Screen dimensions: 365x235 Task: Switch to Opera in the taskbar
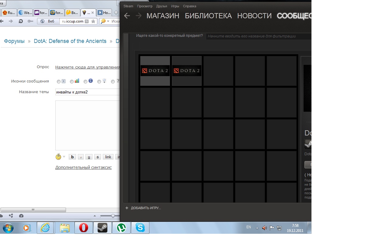pyautogui.click(x=83, y=228)
